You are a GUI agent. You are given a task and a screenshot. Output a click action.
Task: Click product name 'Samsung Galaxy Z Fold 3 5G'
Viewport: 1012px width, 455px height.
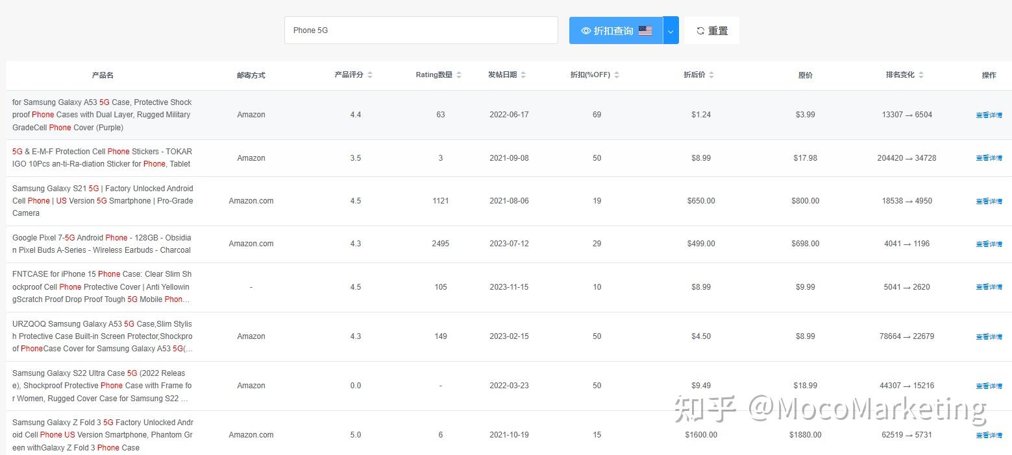102,435
